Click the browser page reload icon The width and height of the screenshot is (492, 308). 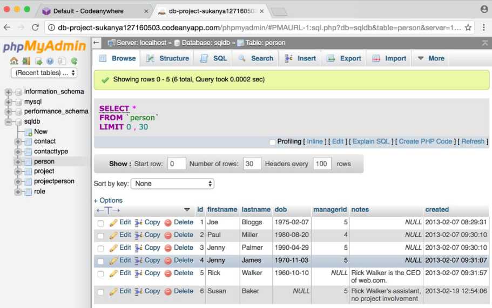[x=36, y=28]
